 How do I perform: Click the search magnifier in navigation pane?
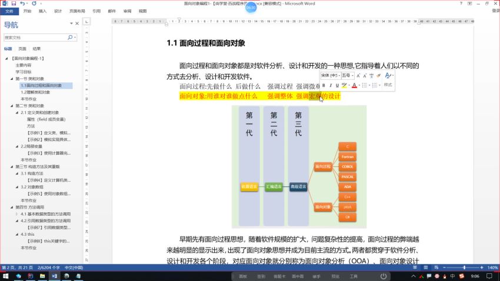[x=70, y=37]
